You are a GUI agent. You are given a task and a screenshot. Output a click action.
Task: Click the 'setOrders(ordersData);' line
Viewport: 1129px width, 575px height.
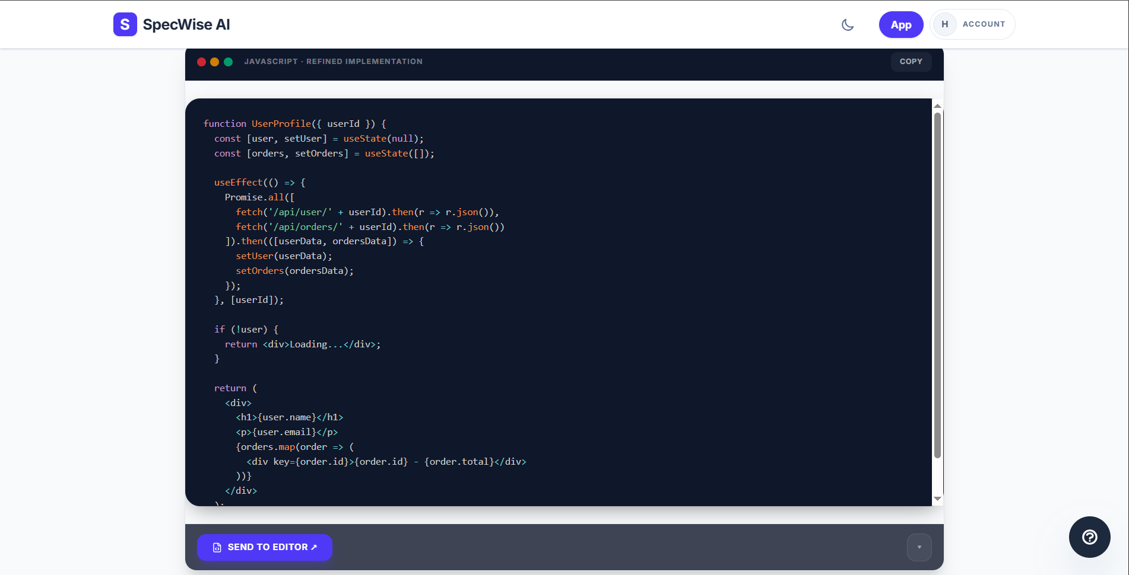[x=294, y=271]
